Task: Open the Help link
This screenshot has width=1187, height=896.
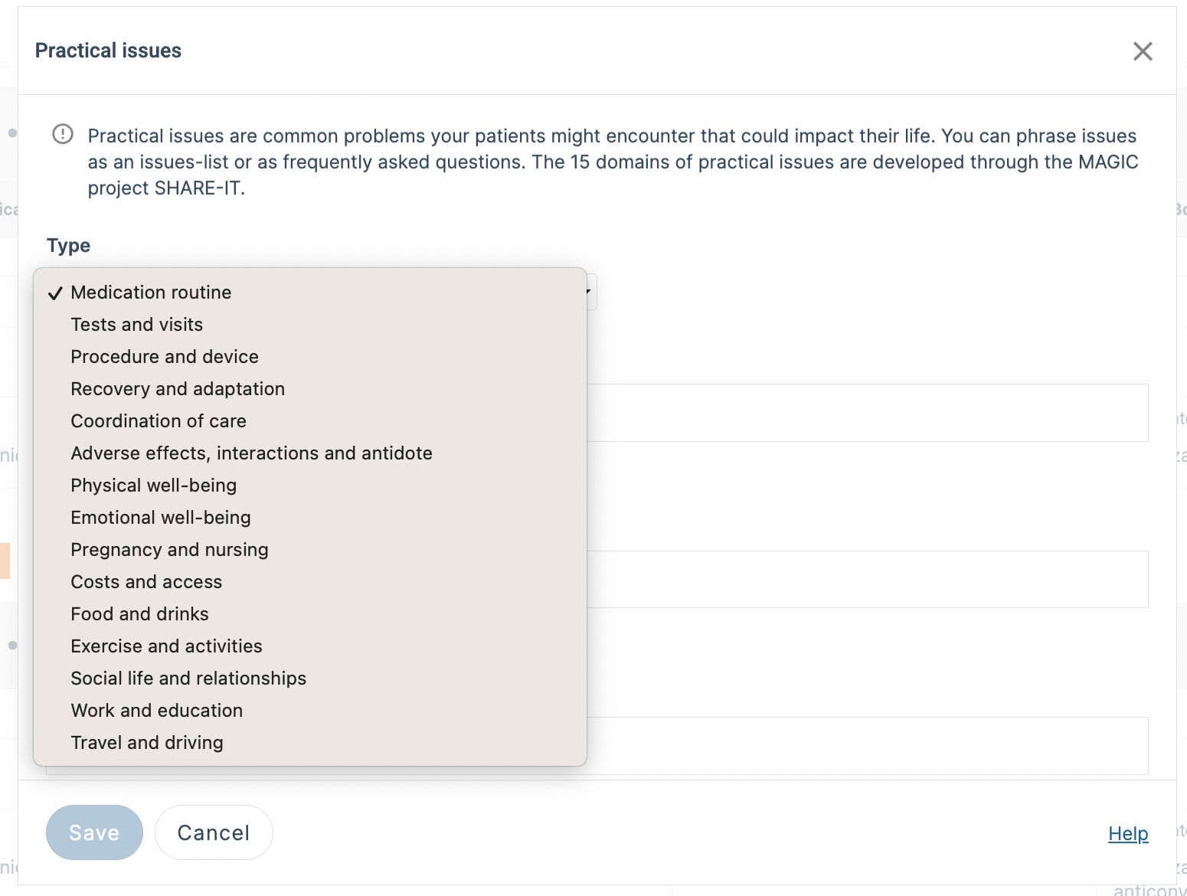Action: click(x=1128, y=834)
